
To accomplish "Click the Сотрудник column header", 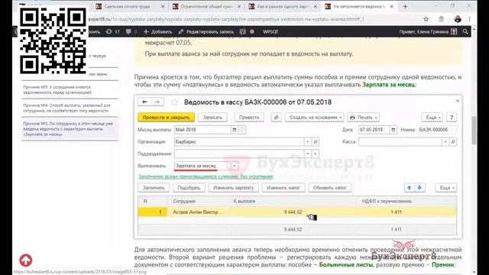I will [184, 201].
